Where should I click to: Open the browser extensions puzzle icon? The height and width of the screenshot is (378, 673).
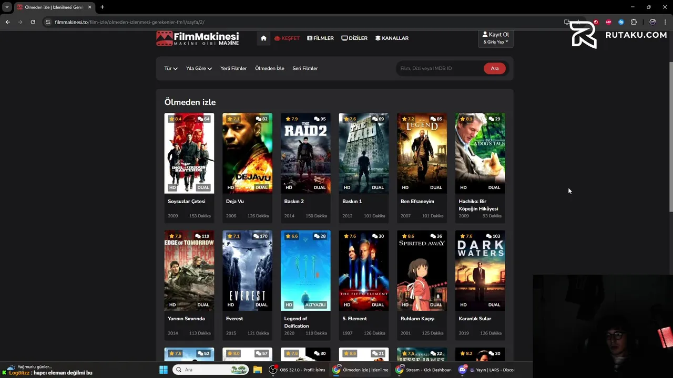click(x=634, y=22)
